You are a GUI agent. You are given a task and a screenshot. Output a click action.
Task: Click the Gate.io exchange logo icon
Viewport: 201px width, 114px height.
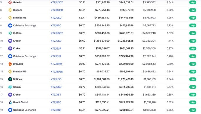point(10,2)
